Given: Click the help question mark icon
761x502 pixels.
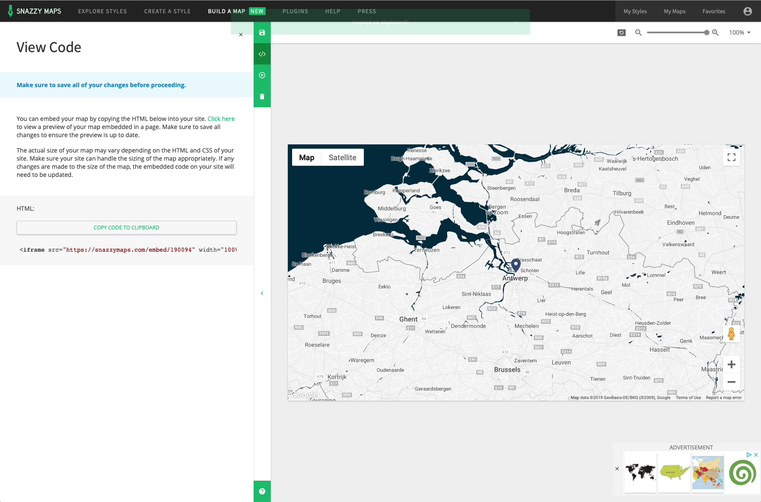Looking at the screenshot, I should (262, 491).
